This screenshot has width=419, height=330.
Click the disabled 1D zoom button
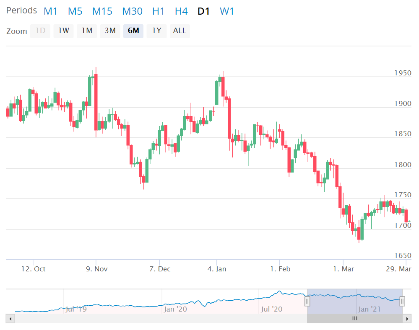40,31
